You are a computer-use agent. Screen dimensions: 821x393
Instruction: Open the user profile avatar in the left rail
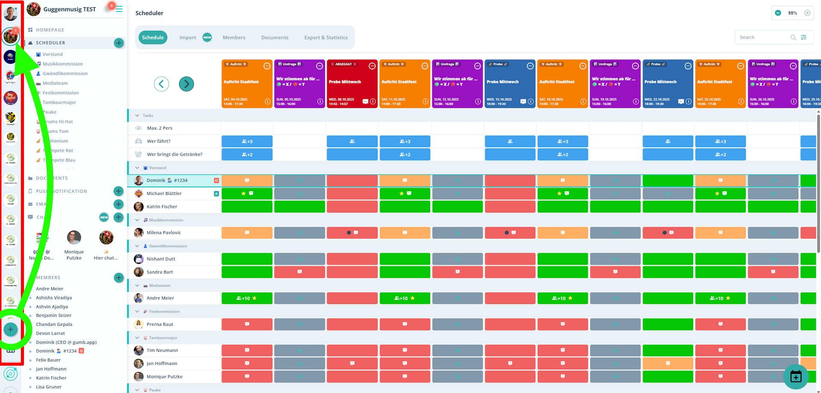pos(10,13)
